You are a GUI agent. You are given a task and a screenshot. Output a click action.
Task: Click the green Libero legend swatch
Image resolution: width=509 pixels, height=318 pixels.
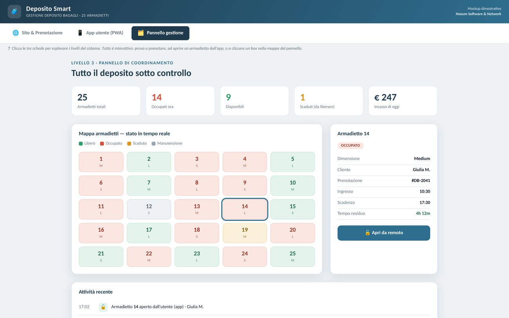81,144
